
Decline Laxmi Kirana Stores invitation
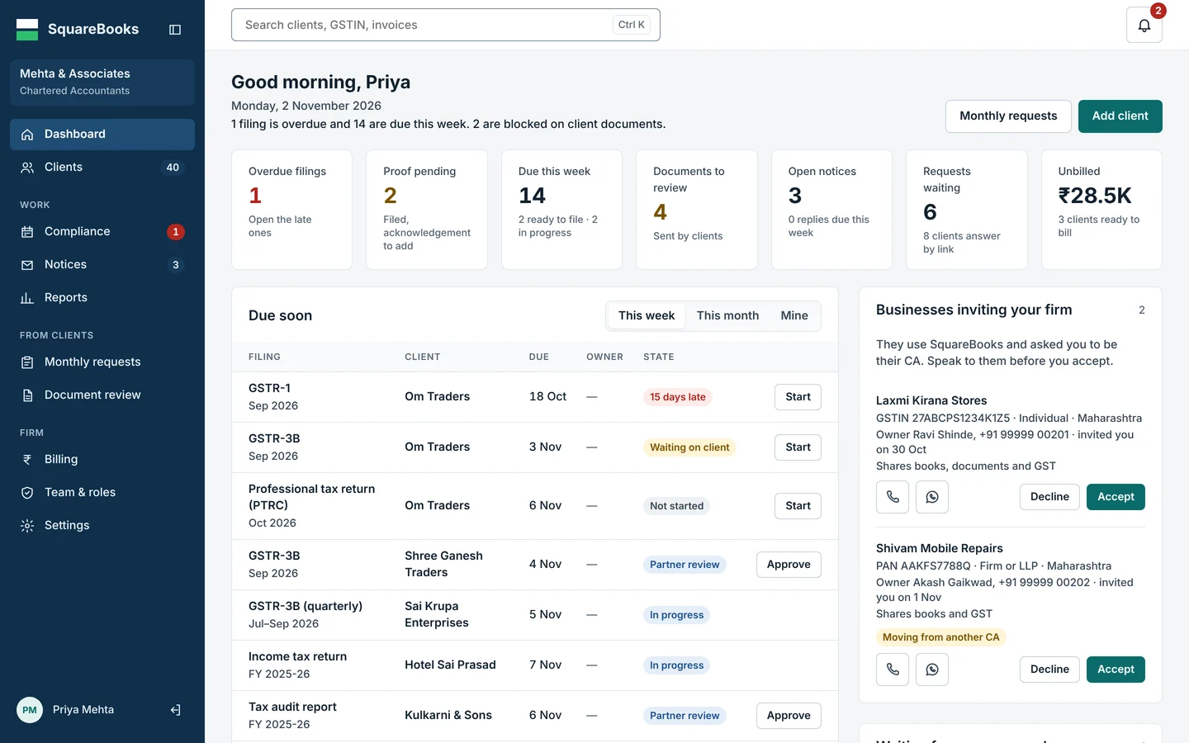[x=1049, y=497]
